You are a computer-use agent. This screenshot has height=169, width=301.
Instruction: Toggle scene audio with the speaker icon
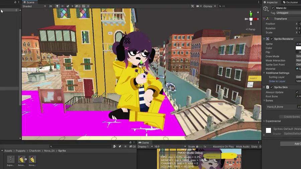63,6
